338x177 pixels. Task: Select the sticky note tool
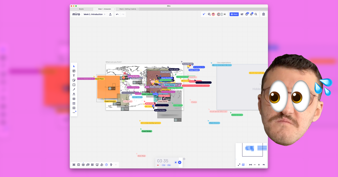point(74,80)
